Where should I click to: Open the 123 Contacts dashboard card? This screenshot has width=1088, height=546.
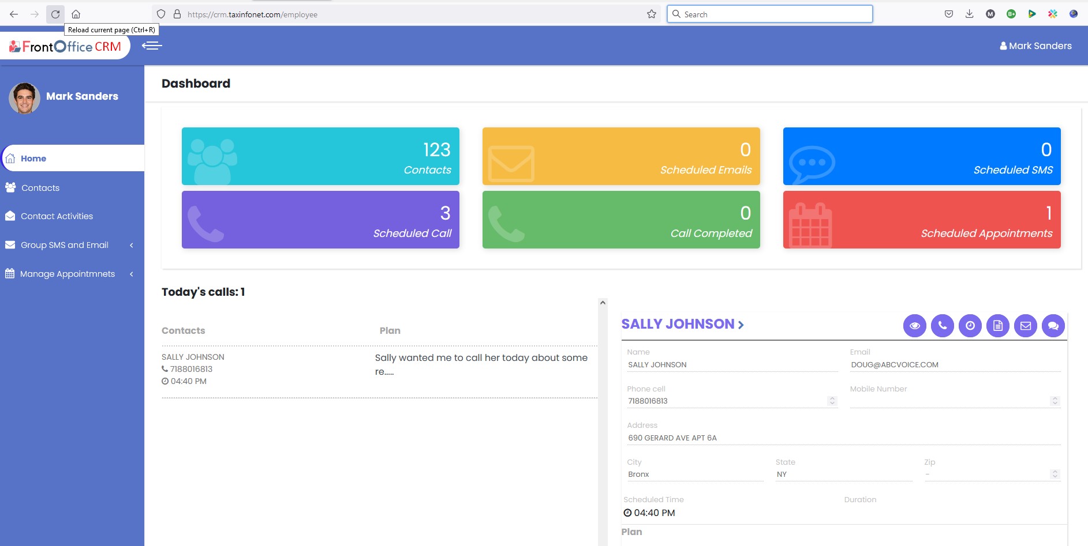pos(320,156)
